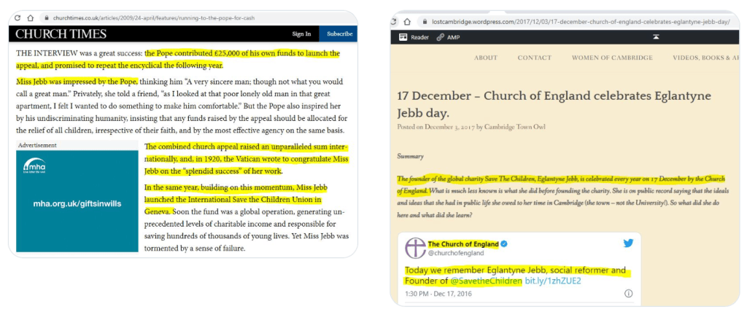Open the CONTACT menu item
This screenshot has width=747, height=320.
(x=535, y=58)
